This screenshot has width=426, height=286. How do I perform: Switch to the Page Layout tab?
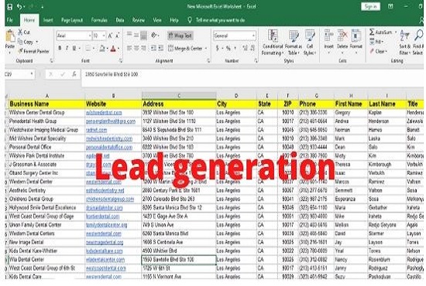click(x=72, y=20)
